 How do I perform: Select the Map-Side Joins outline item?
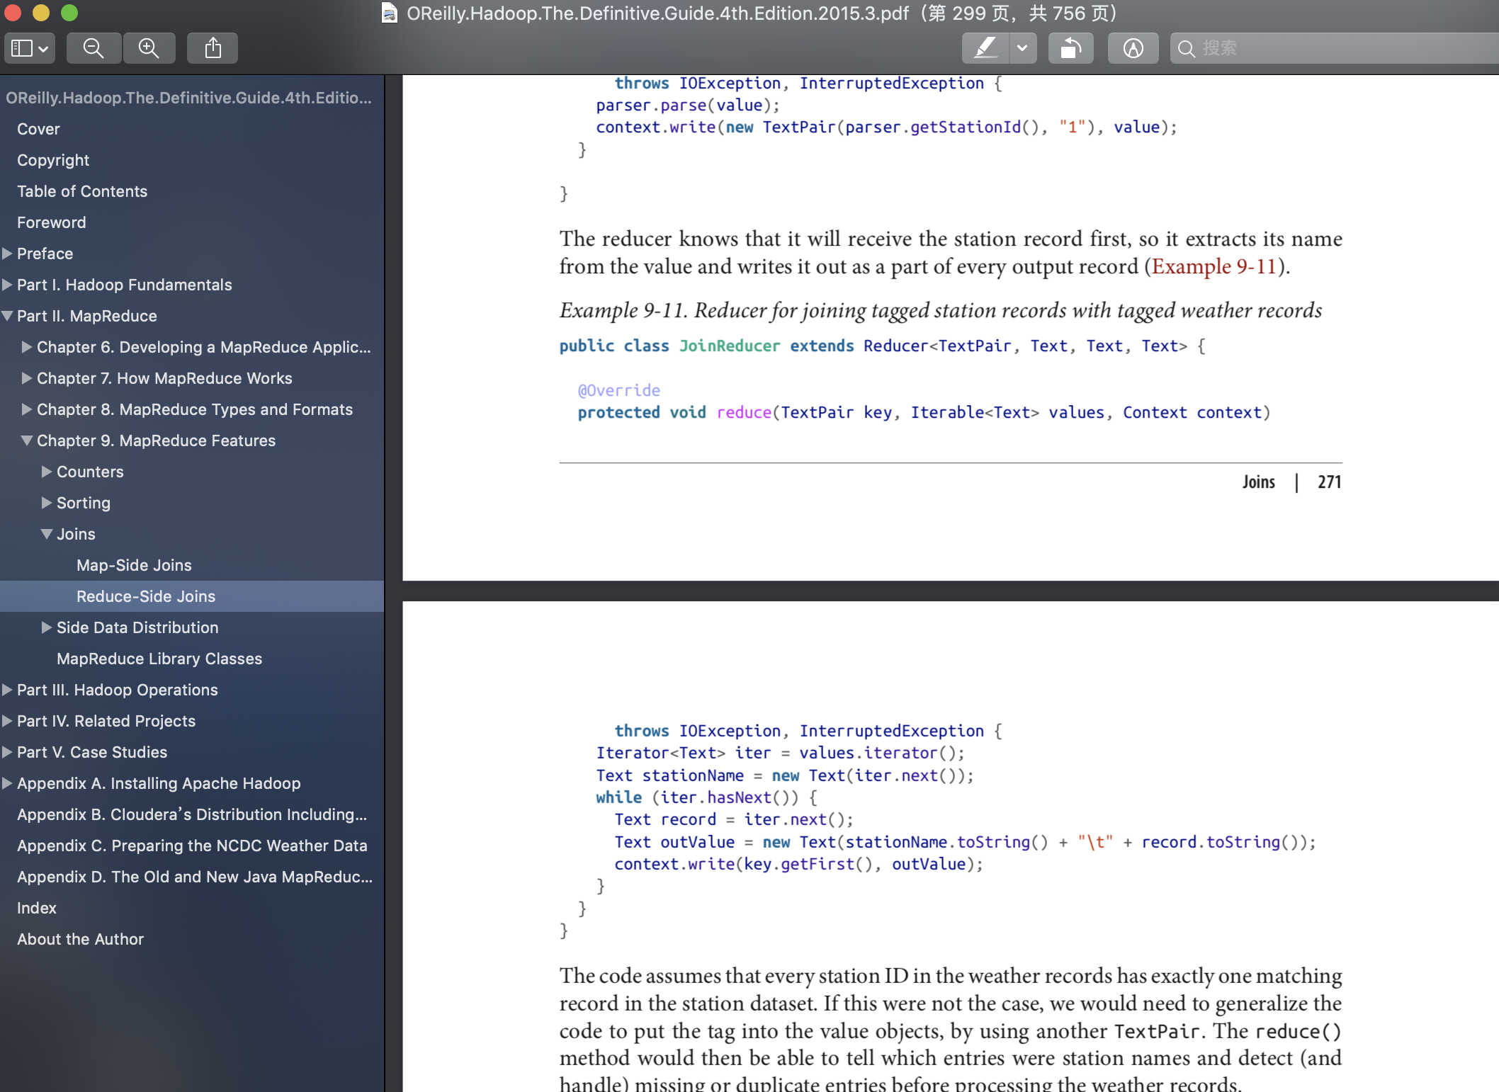click(134, 565)
